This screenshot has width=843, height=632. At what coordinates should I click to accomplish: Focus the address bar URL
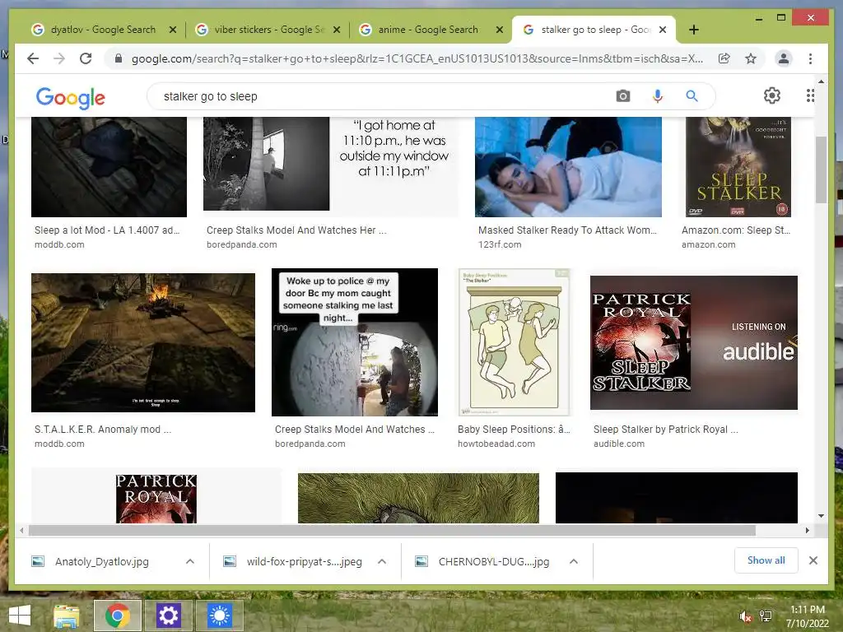point(417,58)
